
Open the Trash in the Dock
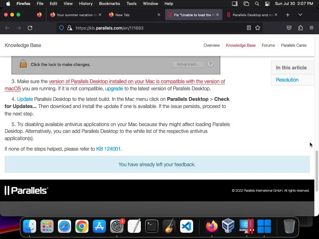coord(289,226)
